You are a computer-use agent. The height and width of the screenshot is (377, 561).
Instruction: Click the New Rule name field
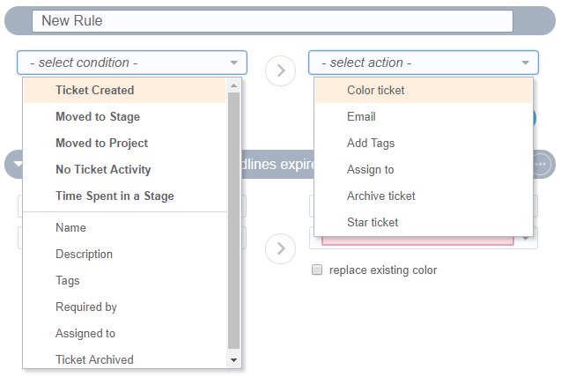coord(272,20)
